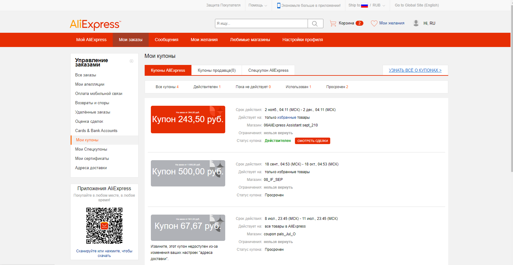Click Сканируйте или нажмите, чтобы скачать link
The width and height of the screenshot is (513, 265).
coord(104,253)
